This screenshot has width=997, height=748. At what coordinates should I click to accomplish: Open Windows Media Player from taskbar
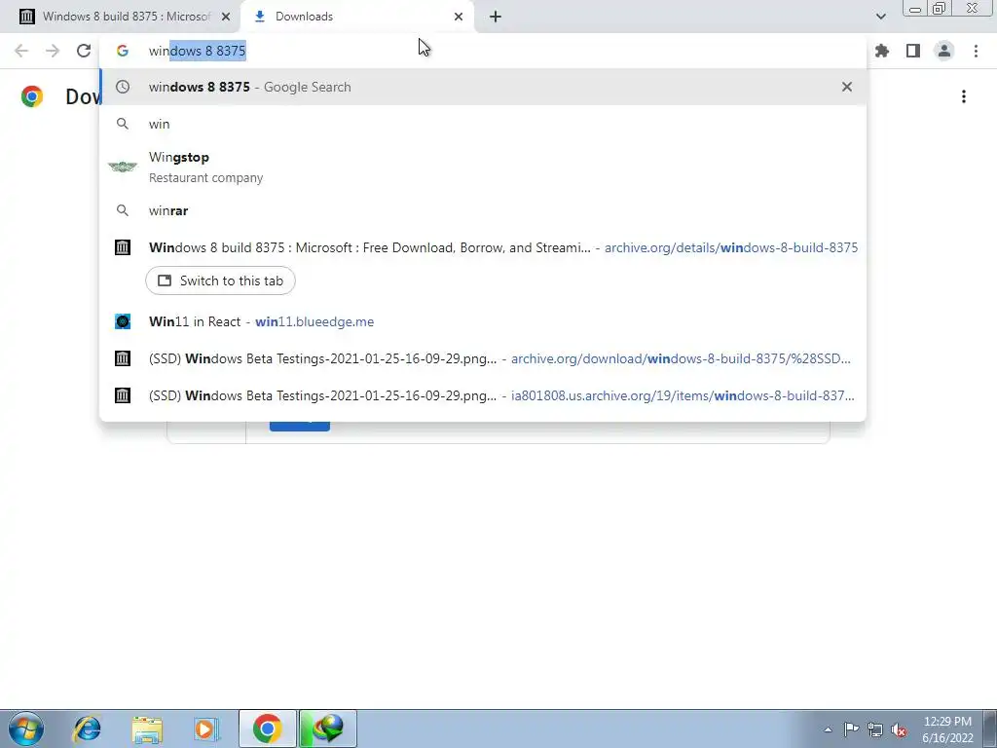pyautogui.click(x=206, y=729)
